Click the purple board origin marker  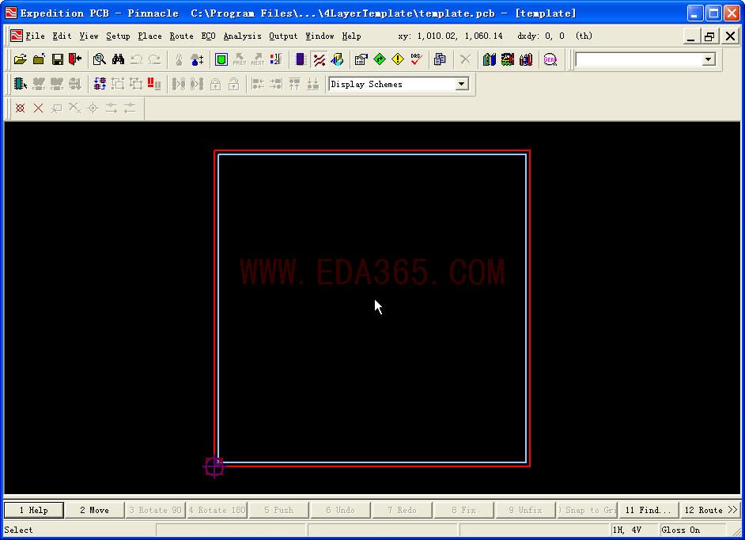[214, 466]
